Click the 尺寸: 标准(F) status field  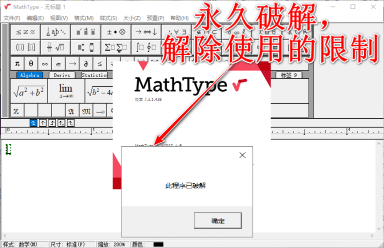tap(72, 244)
